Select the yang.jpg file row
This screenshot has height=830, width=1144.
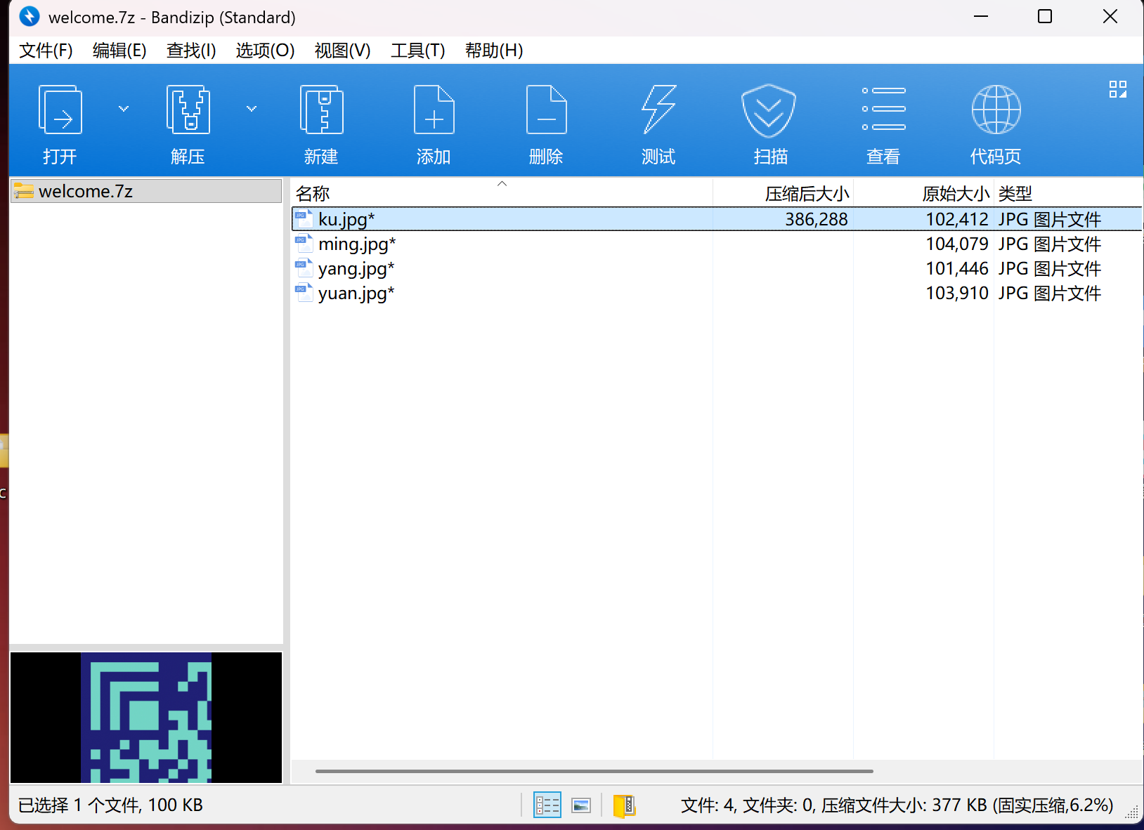tap(717, 268)
